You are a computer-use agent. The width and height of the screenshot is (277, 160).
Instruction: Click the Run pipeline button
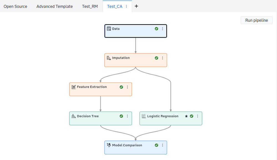[x=256, y=20]
